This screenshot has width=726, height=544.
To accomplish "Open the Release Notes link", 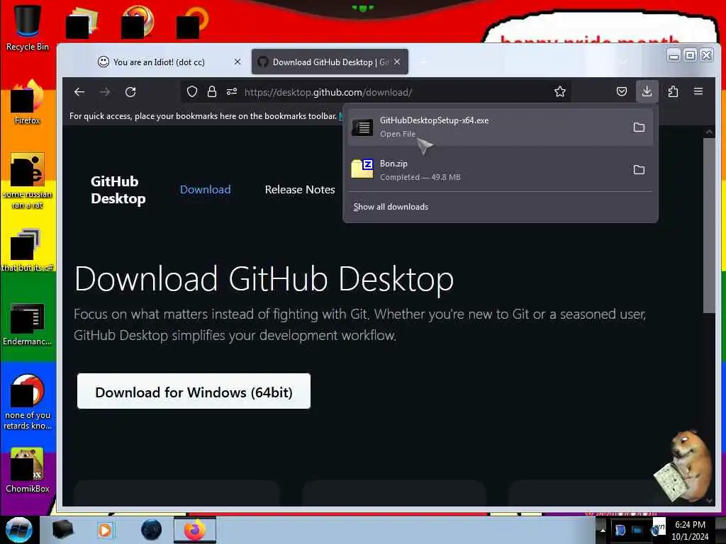I will pyautogui.click(x=300, y=190).
